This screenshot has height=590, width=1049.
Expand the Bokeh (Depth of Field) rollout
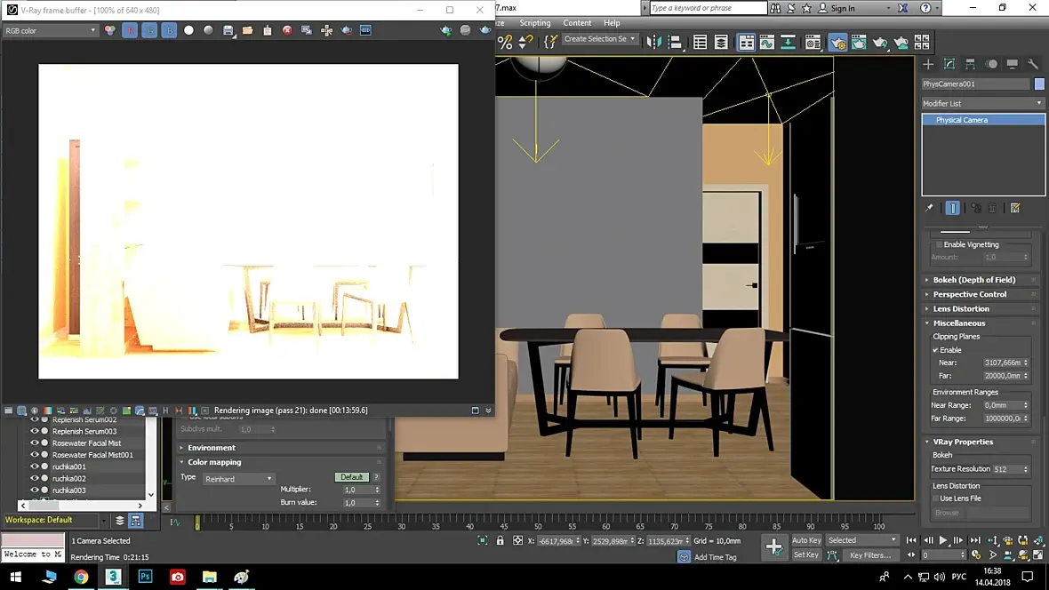point(973,280)
